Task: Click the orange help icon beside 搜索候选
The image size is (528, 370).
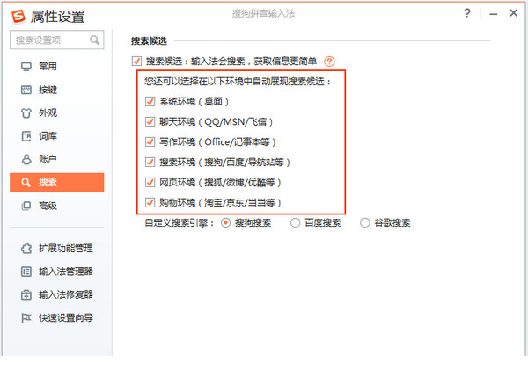Action: pyautogui.click(x=329, y=62)
